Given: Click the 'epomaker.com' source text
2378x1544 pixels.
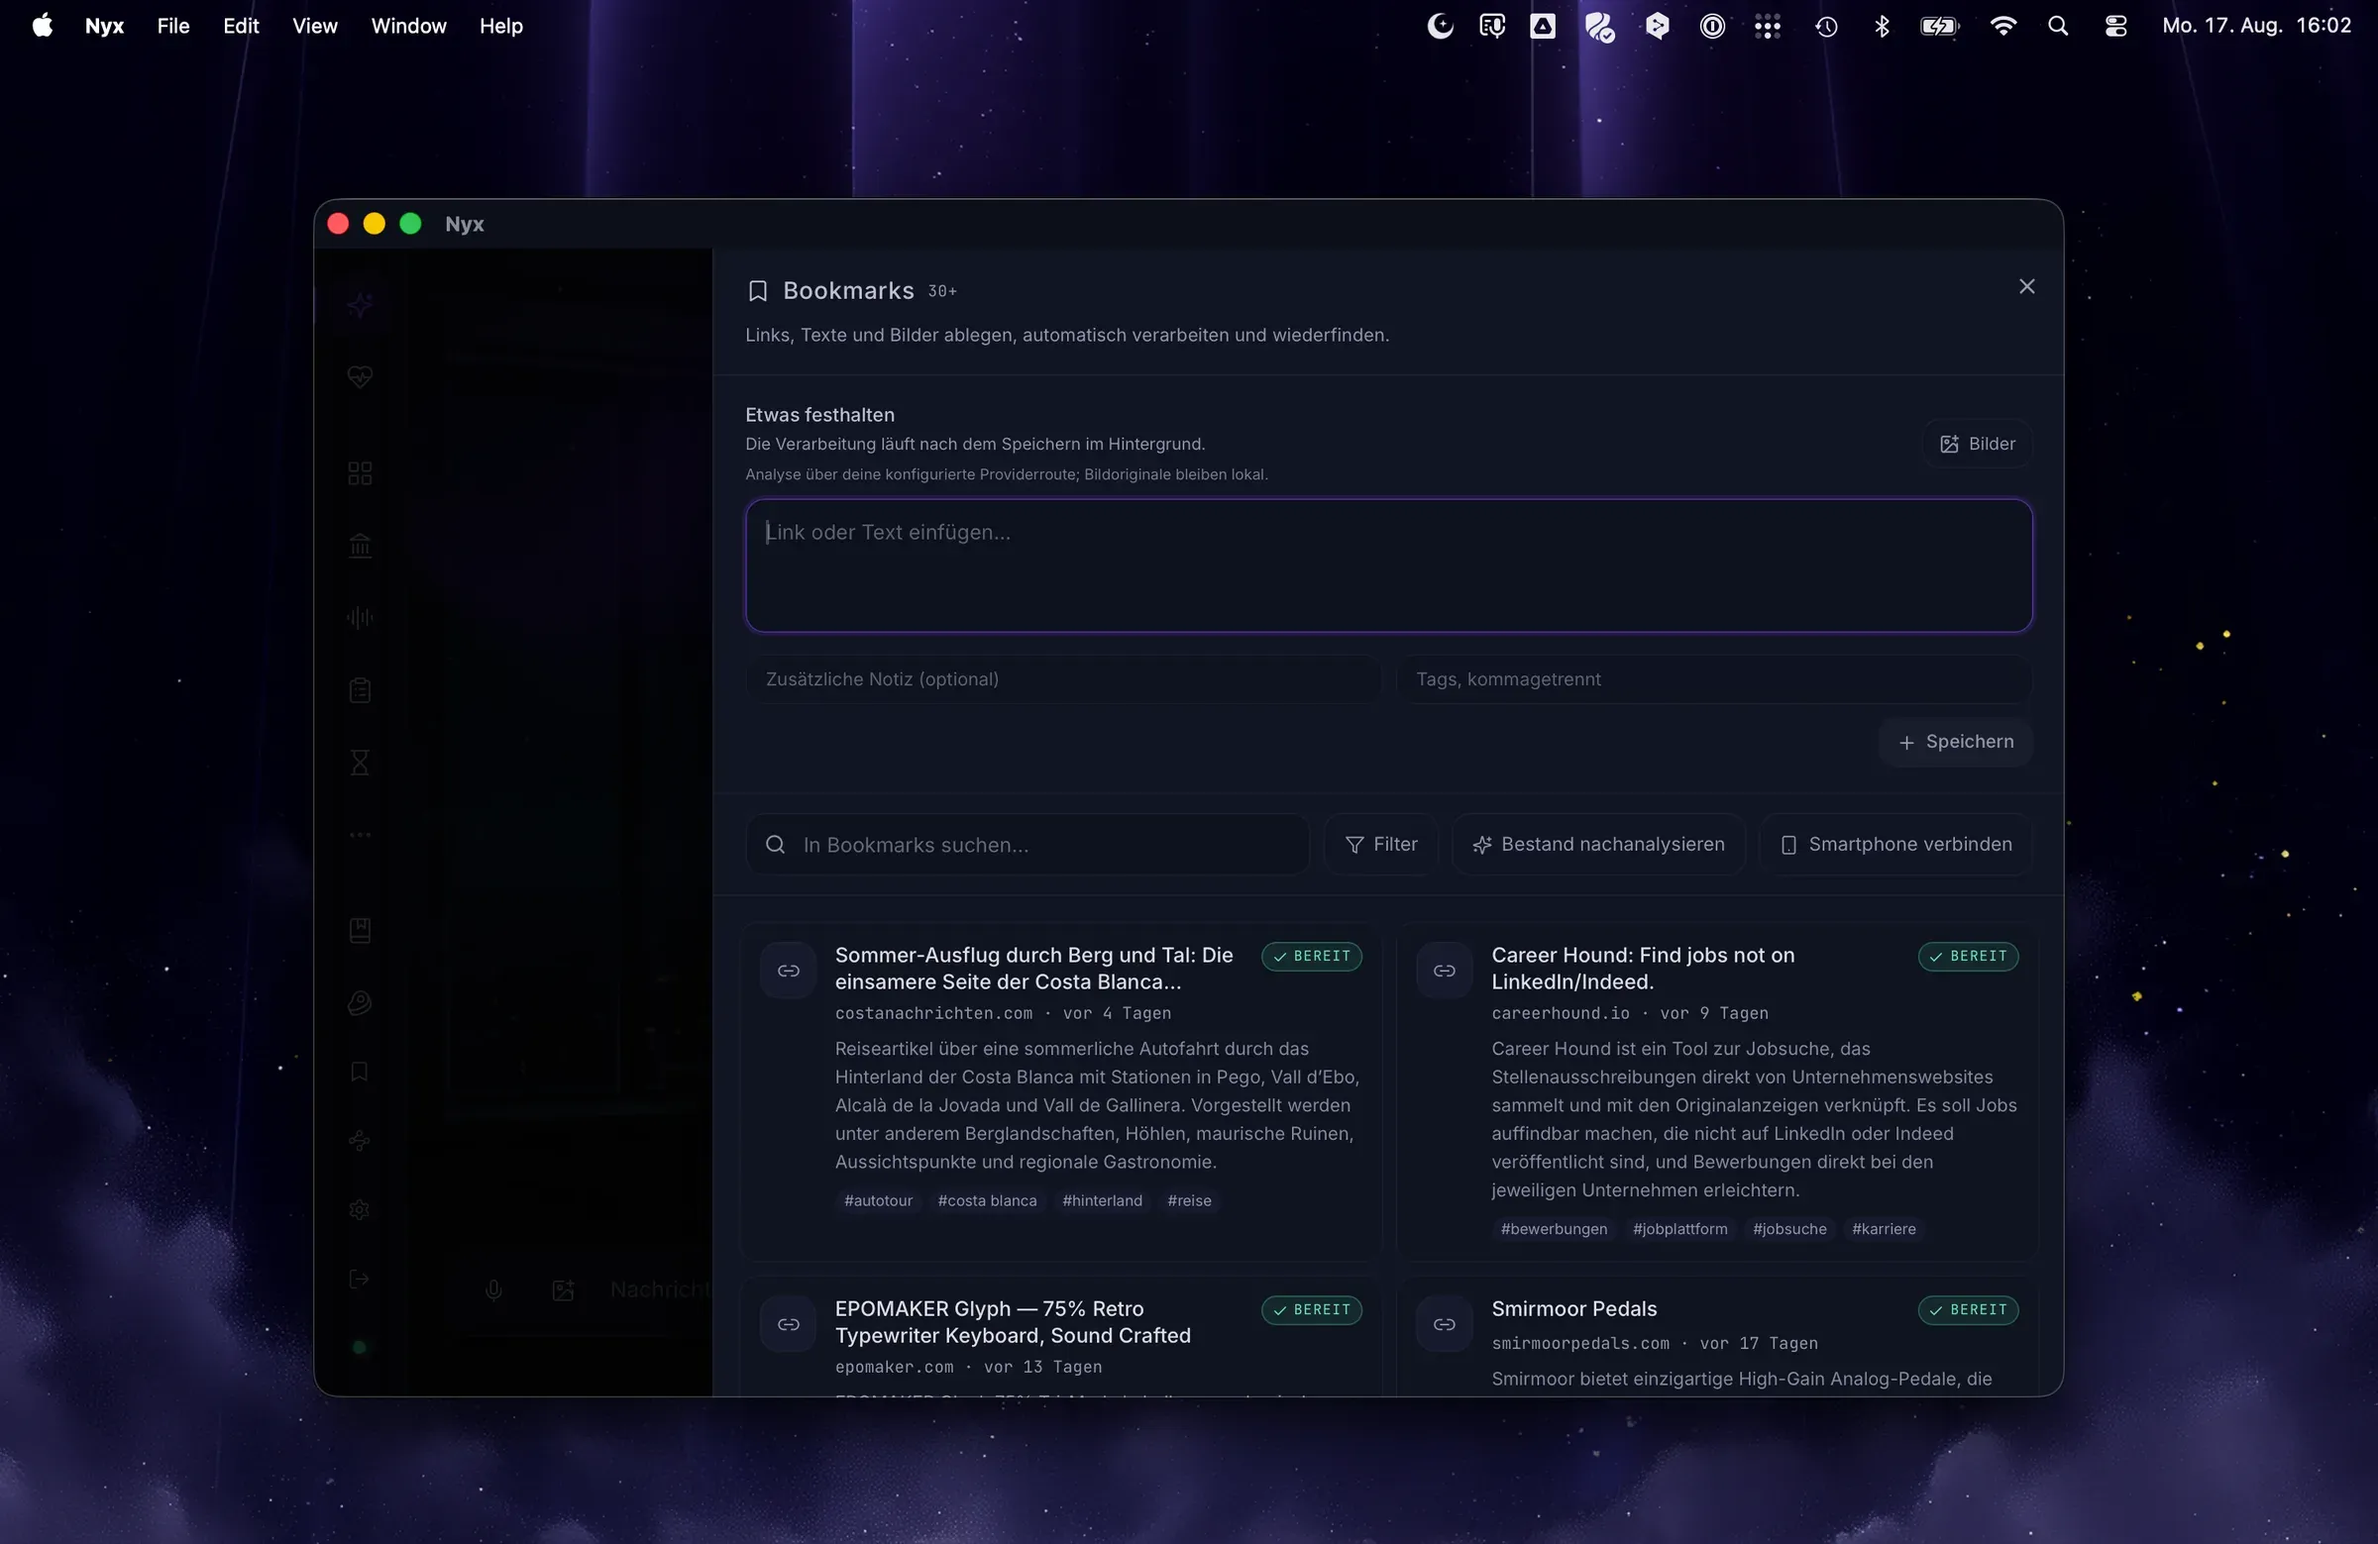Looking at the screenshot, I should coord(895,1368).
